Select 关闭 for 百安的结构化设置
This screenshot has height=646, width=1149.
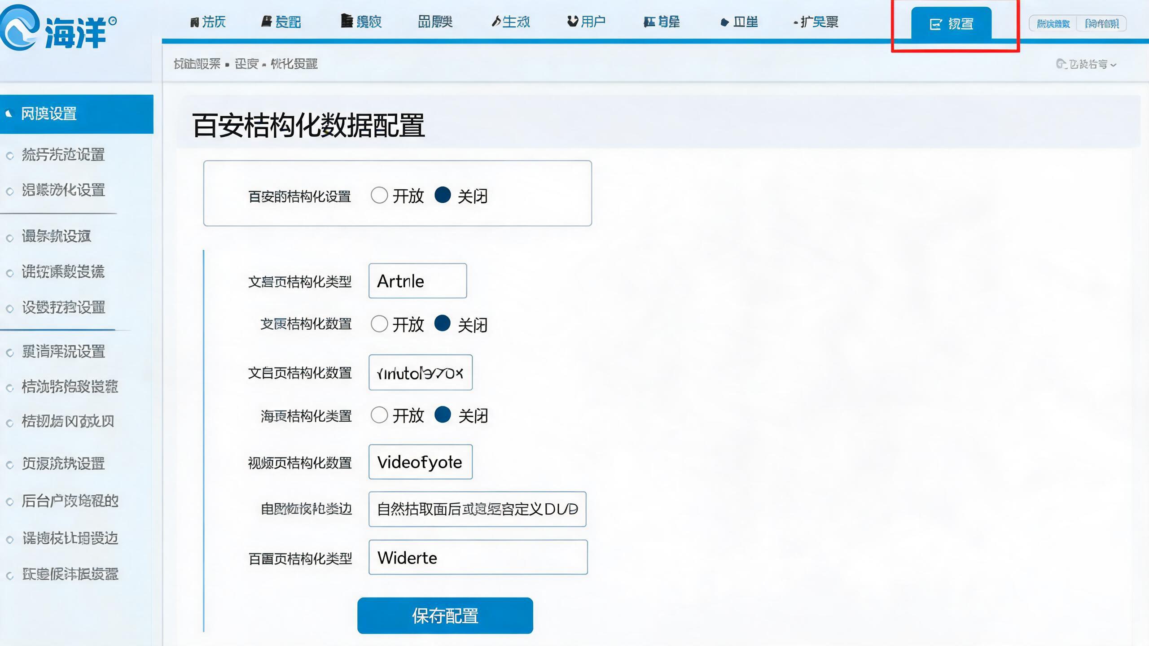pyautogui.click(x=443, y=195)
